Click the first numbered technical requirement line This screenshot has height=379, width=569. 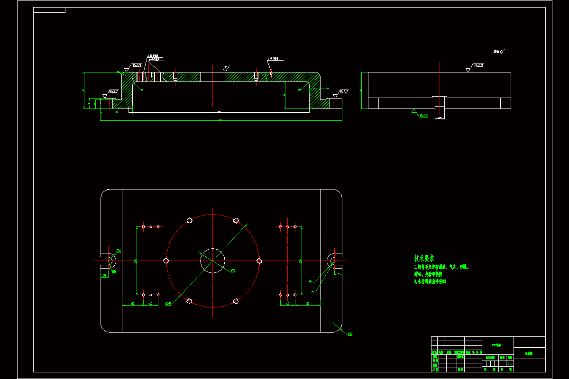tap(441, 268)
